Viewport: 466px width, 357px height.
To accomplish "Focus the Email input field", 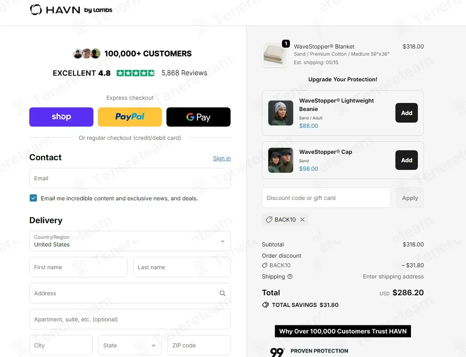I will pyautogui.click(x=130, y=178).
